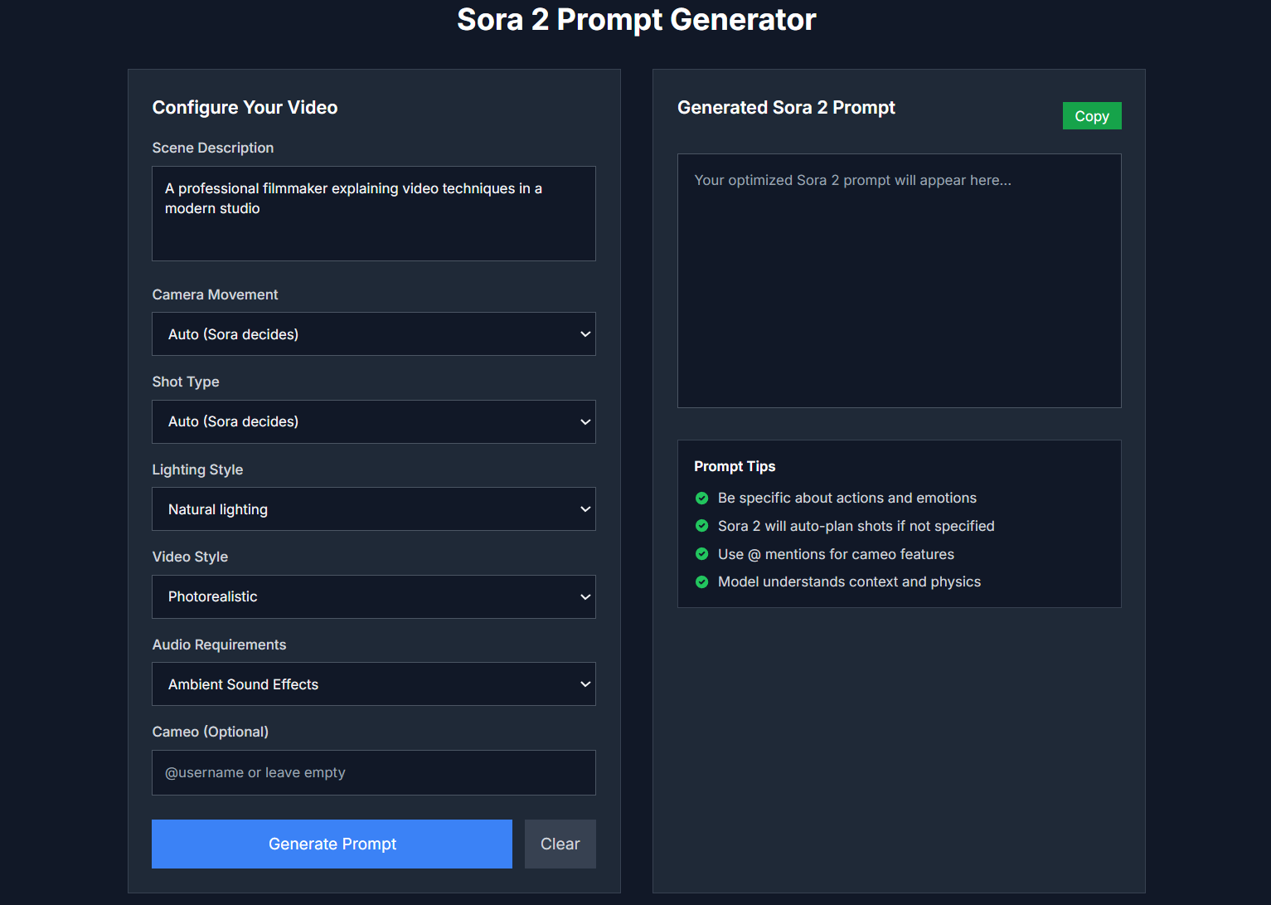Click the checkmark icon next to 'Sora 2 will auto-plan'
The height and width of the screenshot is (905, 1271).
[x=702, y=526]
